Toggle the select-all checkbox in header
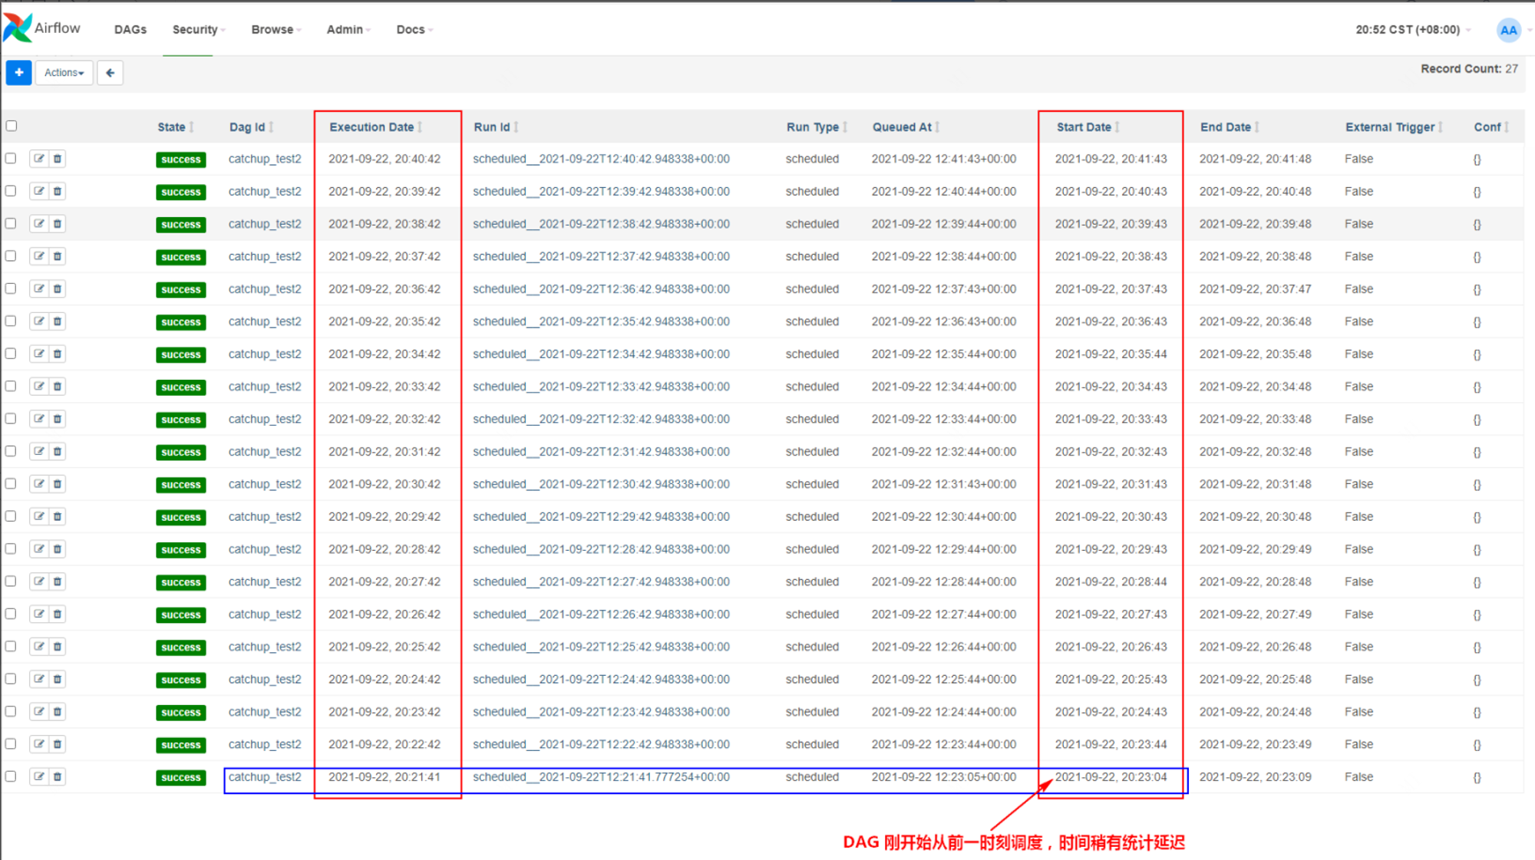The height and width of the screenshot is (860, 1535). coord(12,126)
